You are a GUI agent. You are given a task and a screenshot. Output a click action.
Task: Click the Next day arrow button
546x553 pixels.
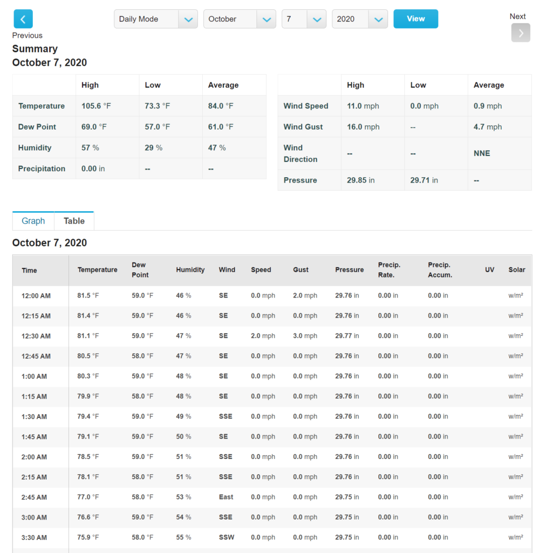click(520, 32)
